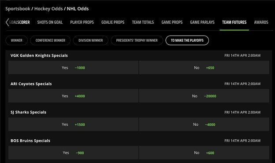Viewport: 275px width, 163px height.
Task: Choose the Conference Winner filter
Action: [50, 40]
